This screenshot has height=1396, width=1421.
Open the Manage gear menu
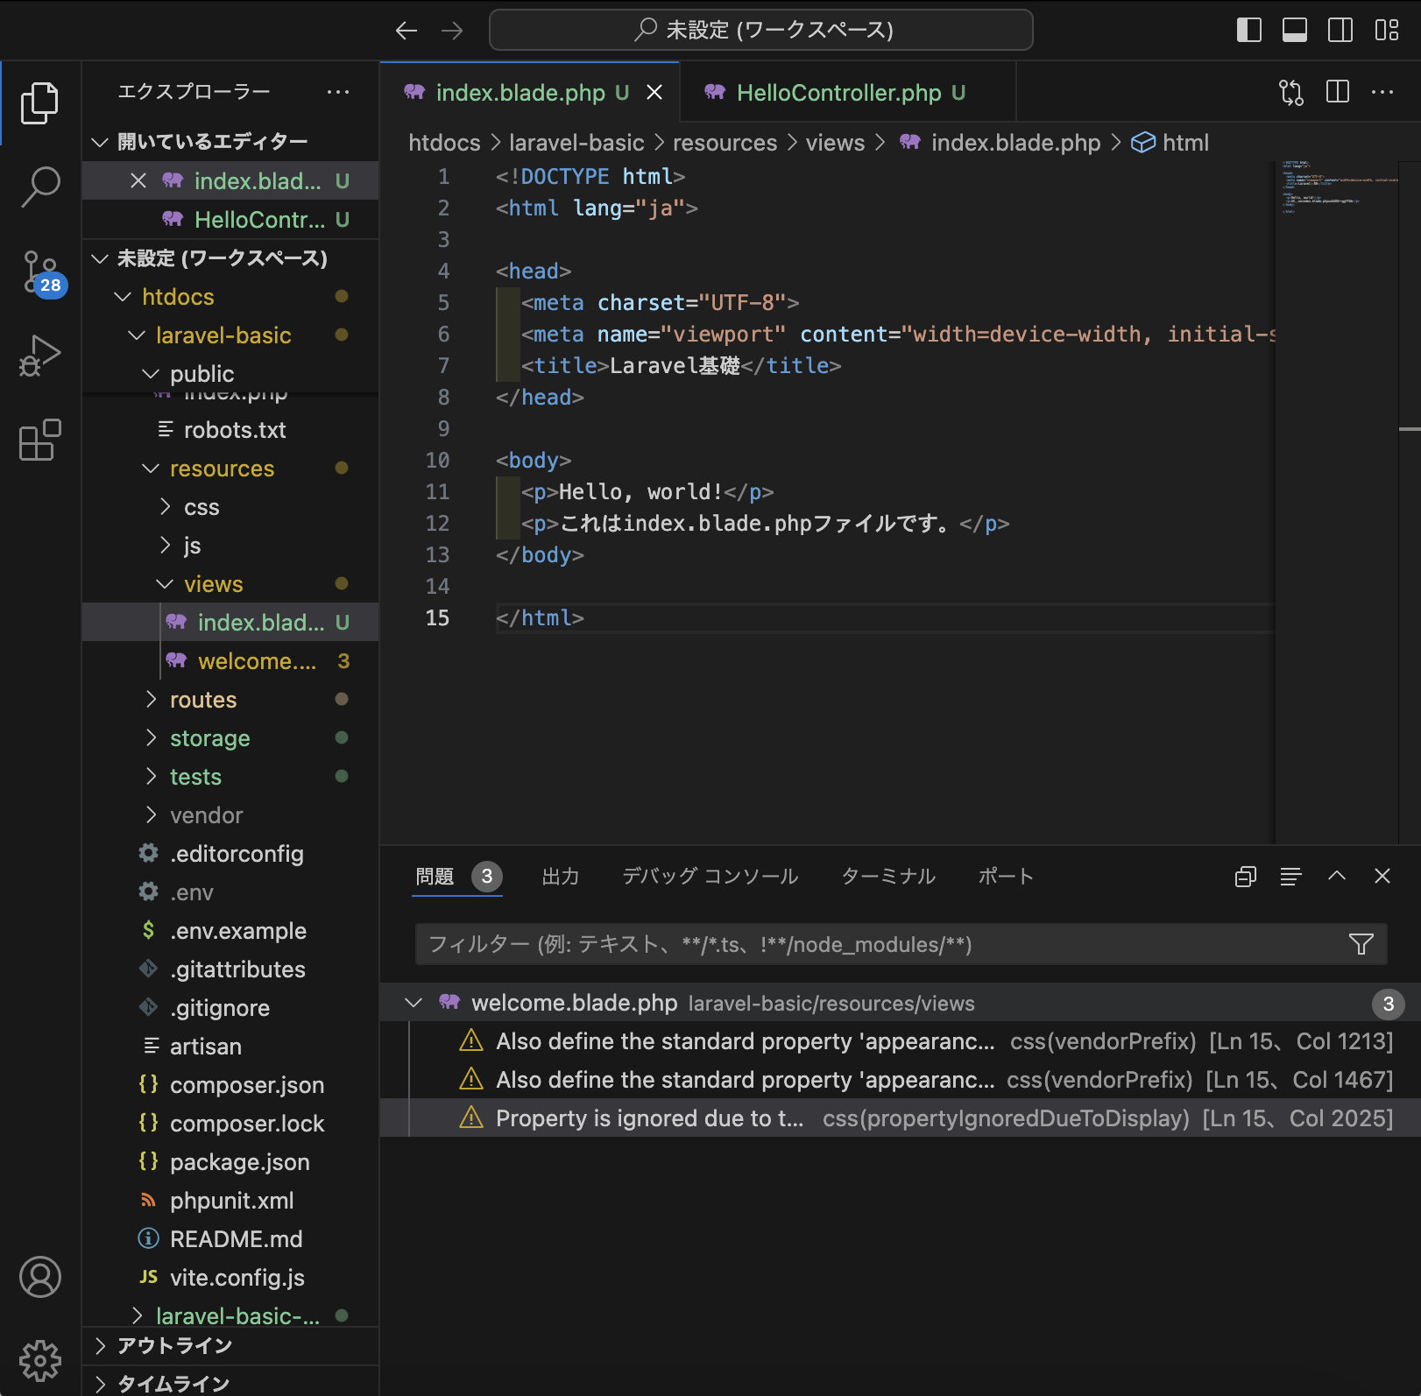[x=40, y=1360]
